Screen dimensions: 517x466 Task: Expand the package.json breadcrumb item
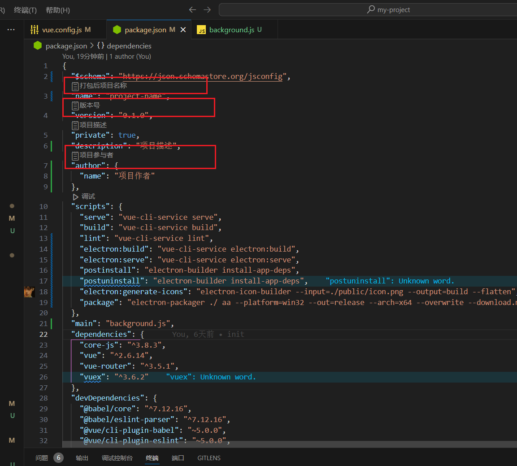coord(66,46)
